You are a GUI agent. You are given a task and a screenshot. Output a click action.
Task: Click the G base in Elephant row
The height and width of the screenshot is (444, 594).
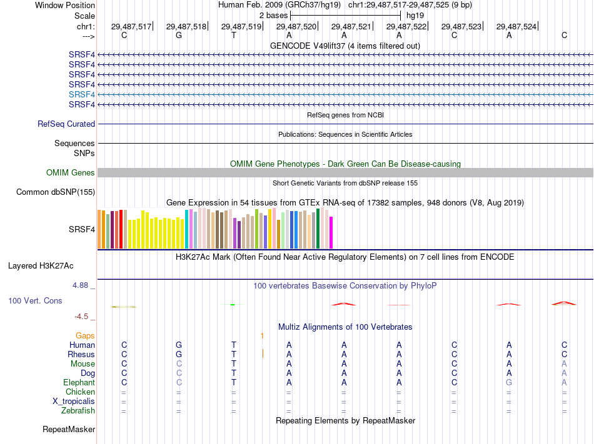tap(509, 383)
